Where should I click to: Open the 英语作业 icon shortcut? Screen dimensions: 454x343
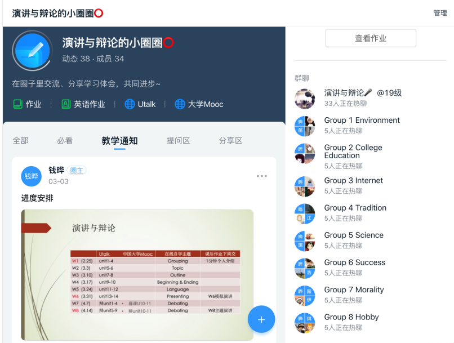(66, 104)
